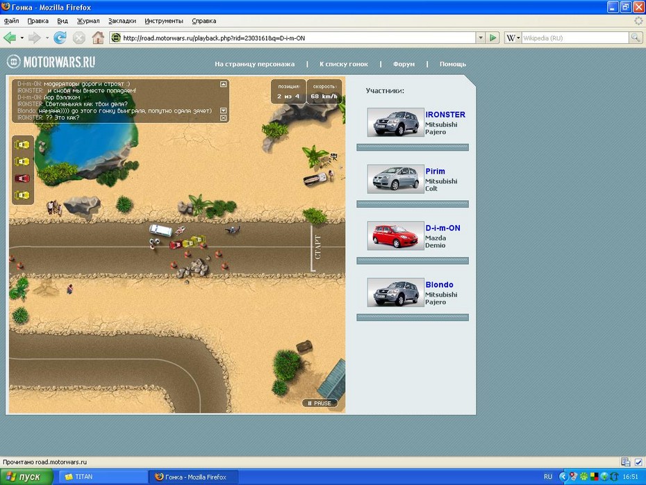Click Blondo's silver Pajero car thumbnail
646x485 pixels.
[395, 292]
